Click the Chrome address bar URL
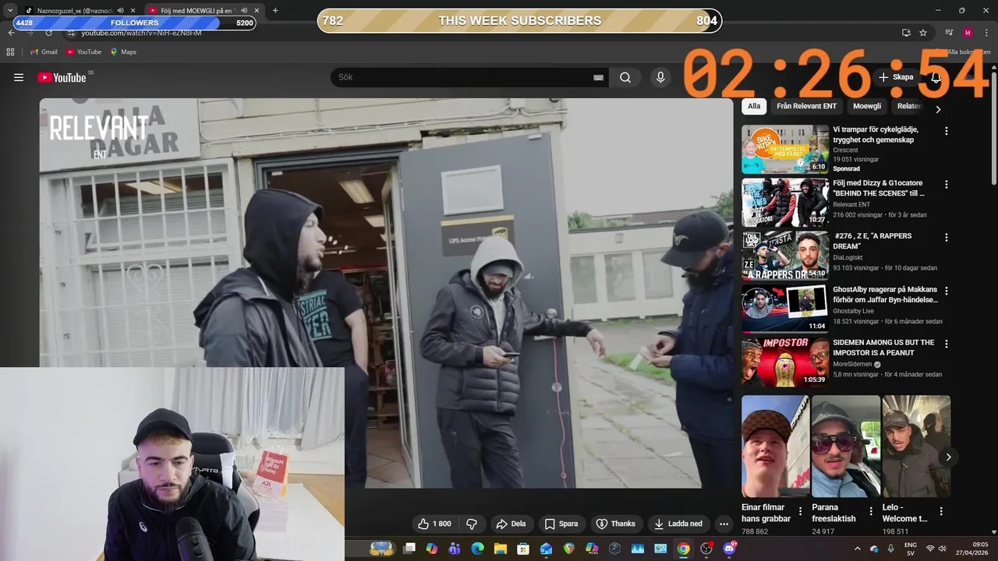Viewport: 998px width, 561px height. click(141, 33)
